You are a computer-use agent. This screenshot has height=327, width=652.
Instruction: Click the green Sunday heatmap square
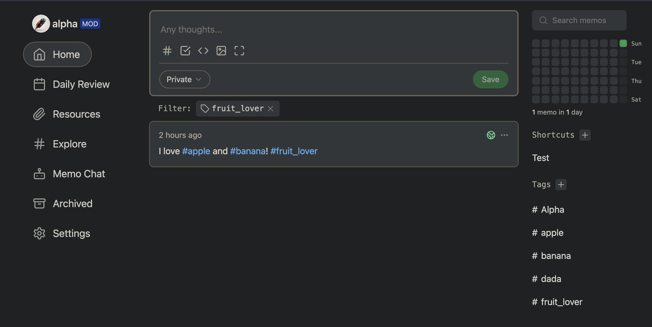pos(623,43)
